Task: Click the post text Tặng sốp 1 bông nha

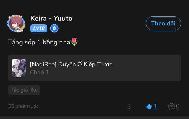Action: tap(39, 42)
